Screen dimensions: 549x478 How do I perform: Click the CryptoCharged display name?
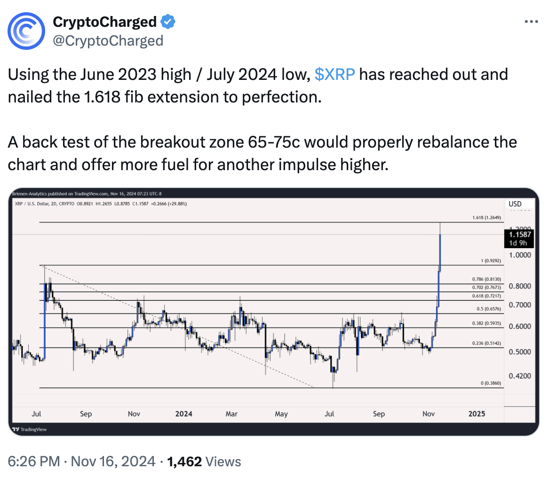[x=105, y=22]
